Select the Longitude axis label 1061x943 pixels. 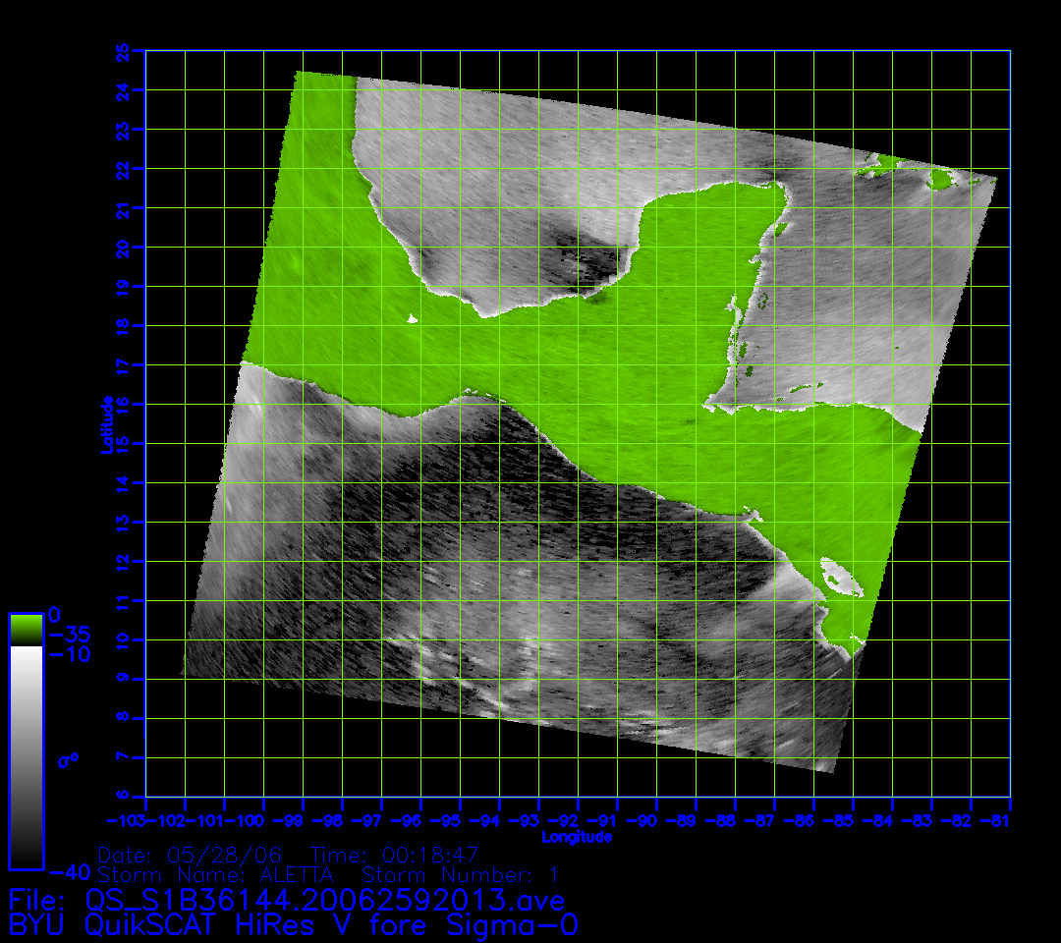point(577,837)
